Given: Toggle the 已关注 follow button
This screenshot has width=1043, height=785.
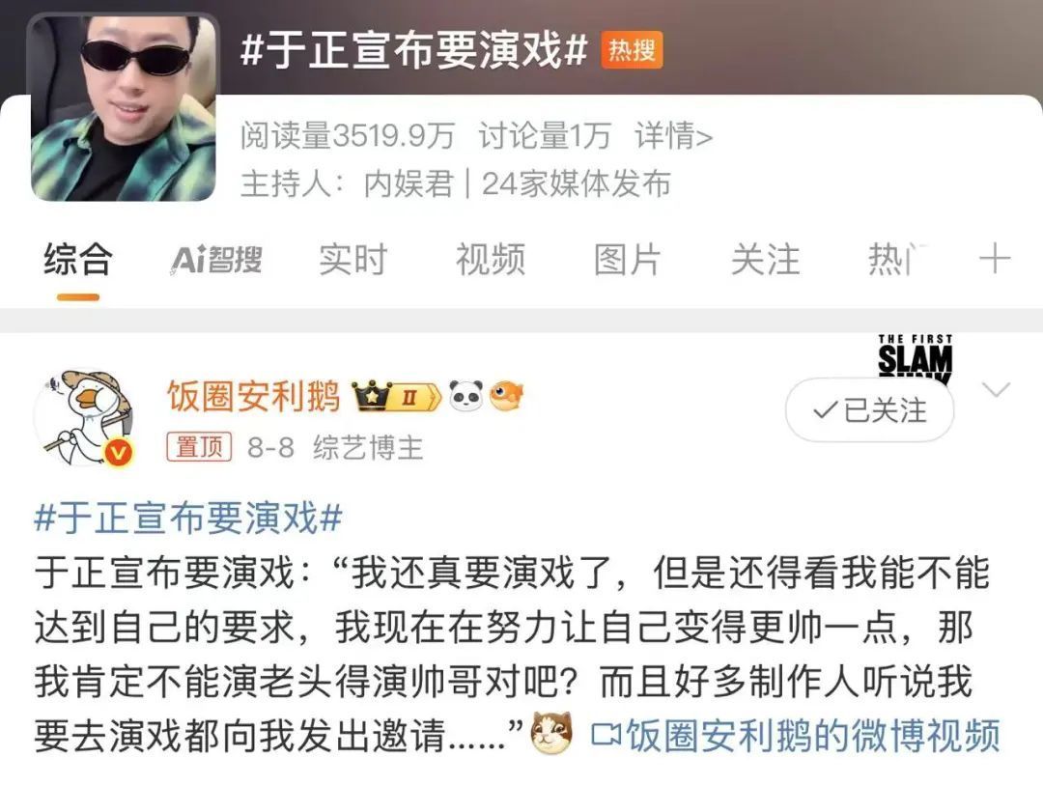Looking at the screenshot, I should [869, 409].
